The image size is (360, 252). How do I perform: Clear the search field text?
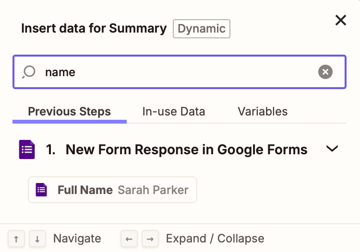(325, 72)
